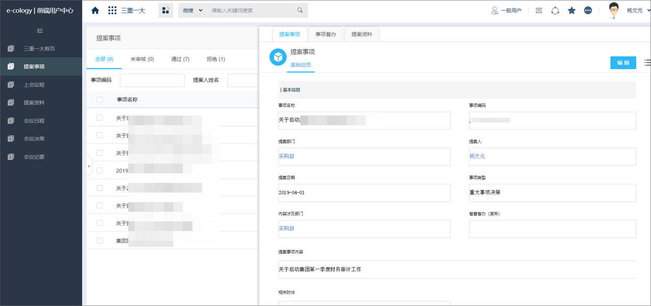Open the app grid icon beside home
This screenshot has width=651, height=306.
click(x=112, y=9)
